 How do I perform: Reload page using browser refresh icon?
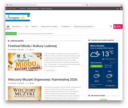(83, 5)
